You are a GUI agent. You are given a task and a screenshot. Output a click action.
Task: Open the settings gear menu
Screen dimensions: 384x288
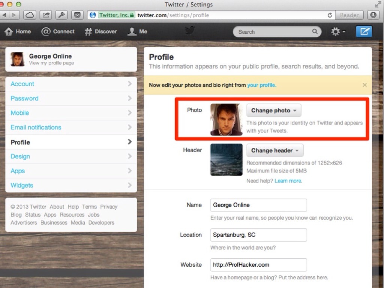tap(338, 32)
